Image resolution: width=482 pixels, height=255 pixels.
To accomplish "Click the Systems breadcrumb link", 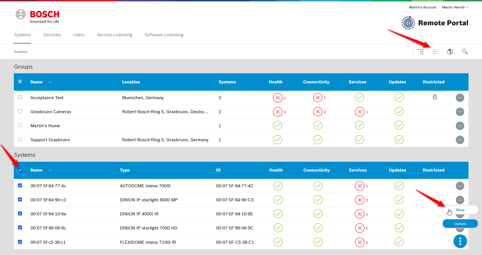I will click(21, 52).
